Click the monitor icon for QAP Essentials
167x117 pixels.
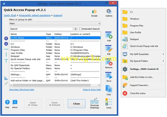(125, 54)
